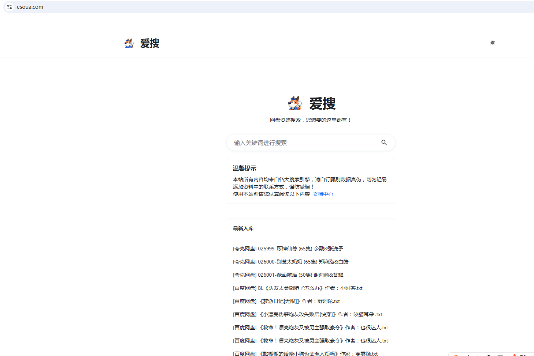
Task: Toggle dark mode with the sun icon
Action: pyautogui.click(x=492, y=43)
